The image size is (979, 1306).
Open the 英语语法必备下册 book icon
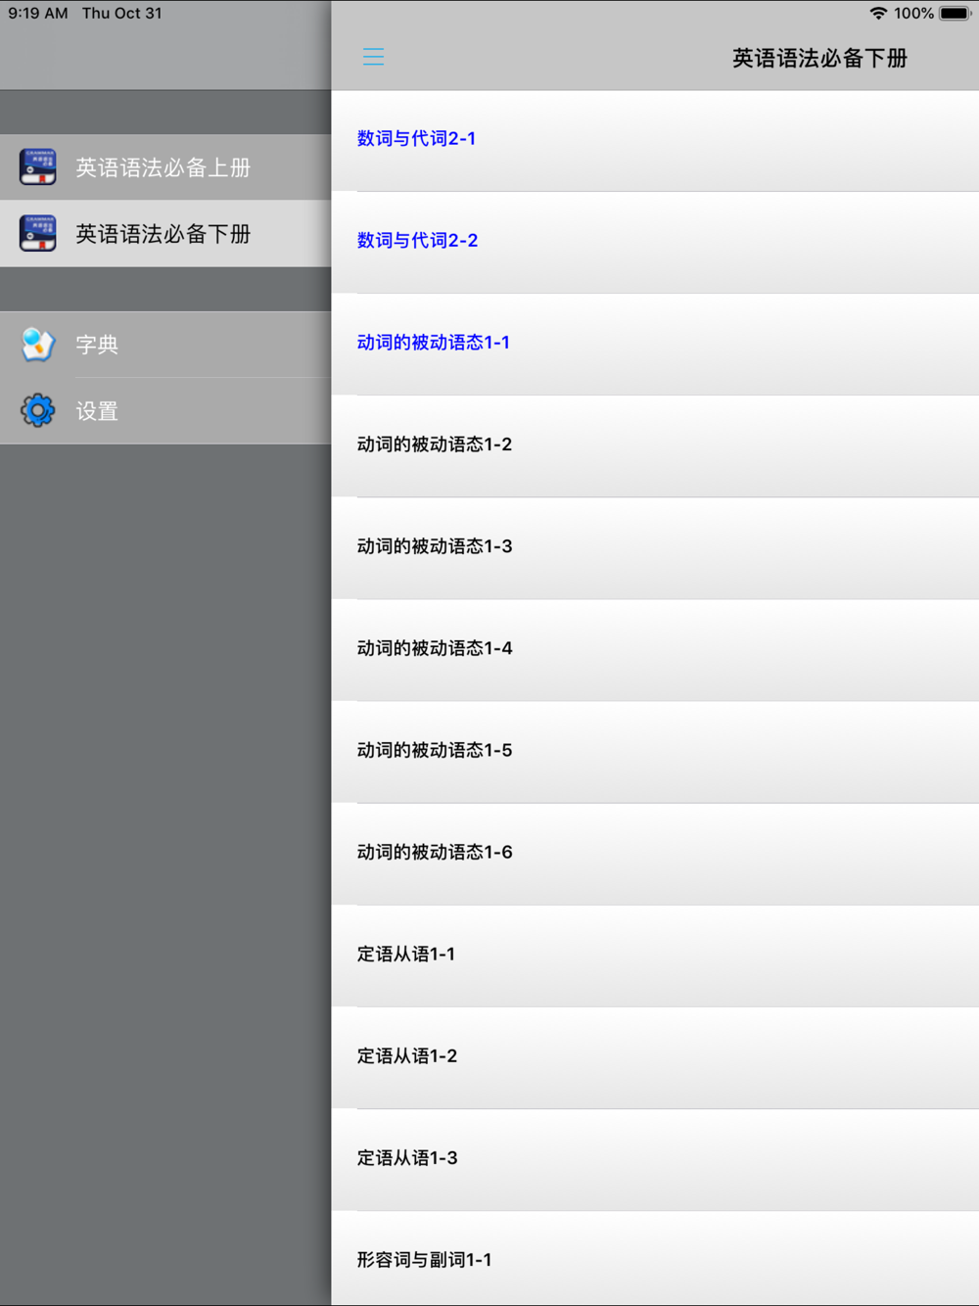point(38,234)
